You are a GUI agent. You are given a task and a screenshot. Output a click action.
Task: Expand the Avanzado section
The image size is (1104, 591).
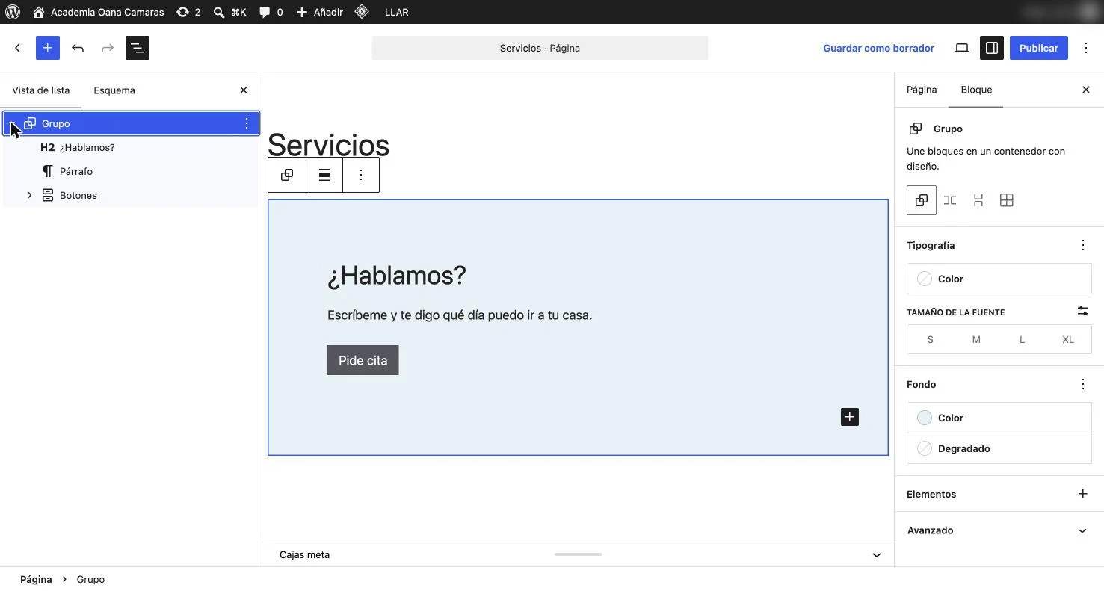[999, 530]
